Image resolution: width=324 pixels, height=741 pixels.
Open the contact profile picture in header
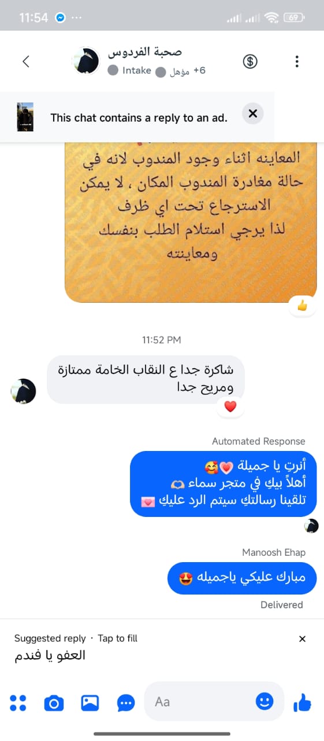pos(86,61)
